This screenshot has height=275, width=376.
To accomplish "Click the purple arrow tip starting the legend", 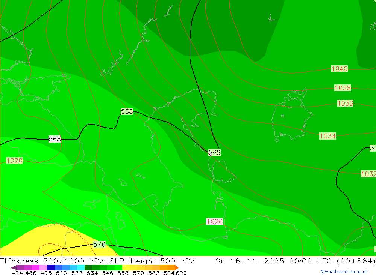I will click(14, 267).
